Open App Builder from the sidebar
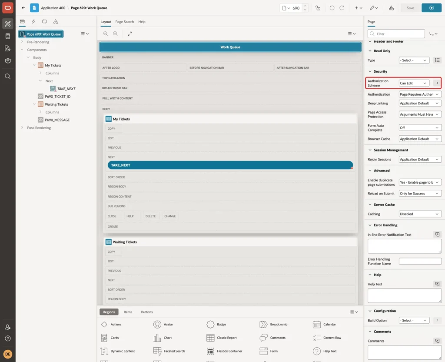The height and width of the screenshot is (362, 445). 8,24
